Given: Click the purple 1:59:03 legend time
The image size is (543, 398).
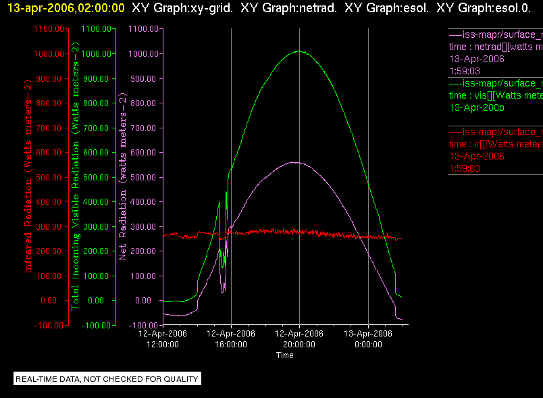Looking at the screenshot, I should (465, 72).
